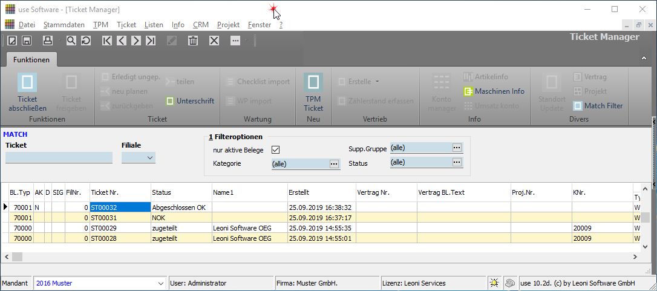Select ticket cell ST00029
This screenshot has height=291, width=657.
(x=120, y=228)
